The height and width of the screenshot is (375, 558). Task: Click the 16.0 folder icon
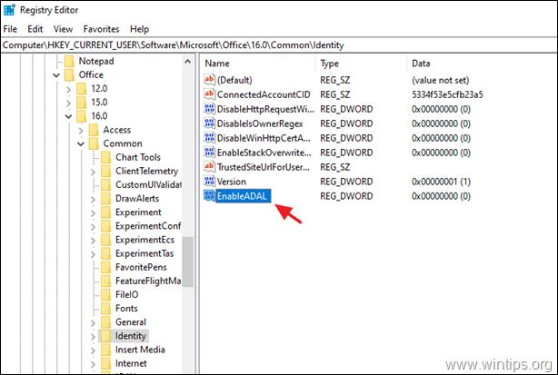point(82,116)
